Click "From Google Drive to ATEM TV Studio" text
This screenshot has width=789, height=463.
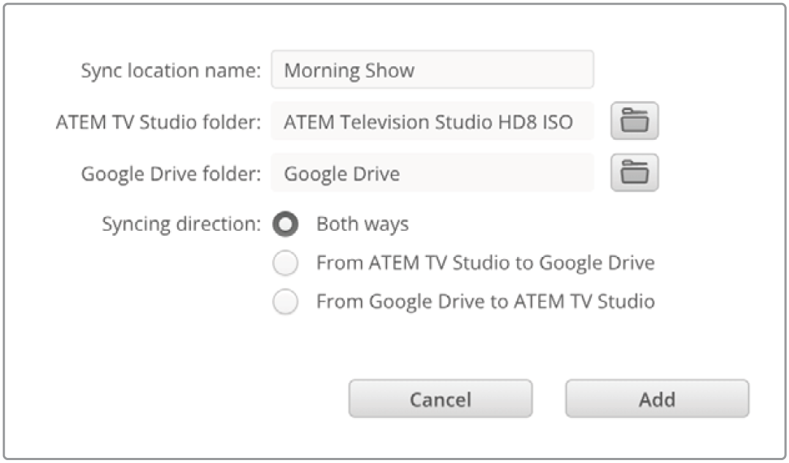(485, 301)
